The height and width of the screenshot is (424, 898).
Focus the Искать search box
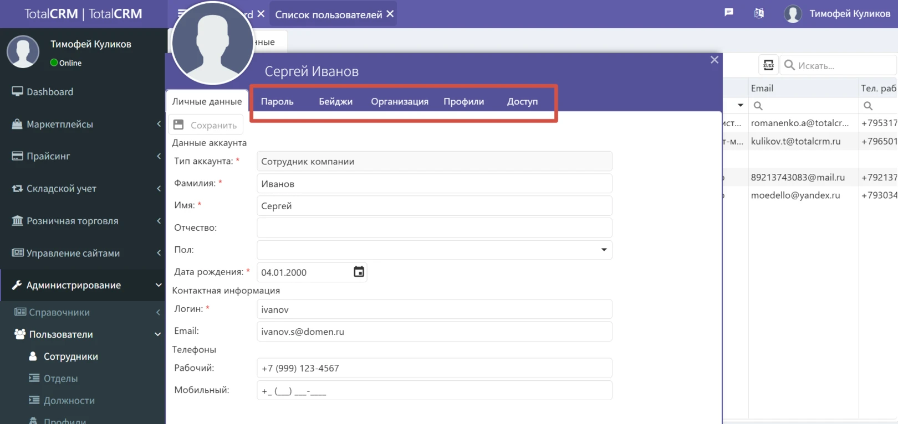pyautogui.click(x=843, y=65)
